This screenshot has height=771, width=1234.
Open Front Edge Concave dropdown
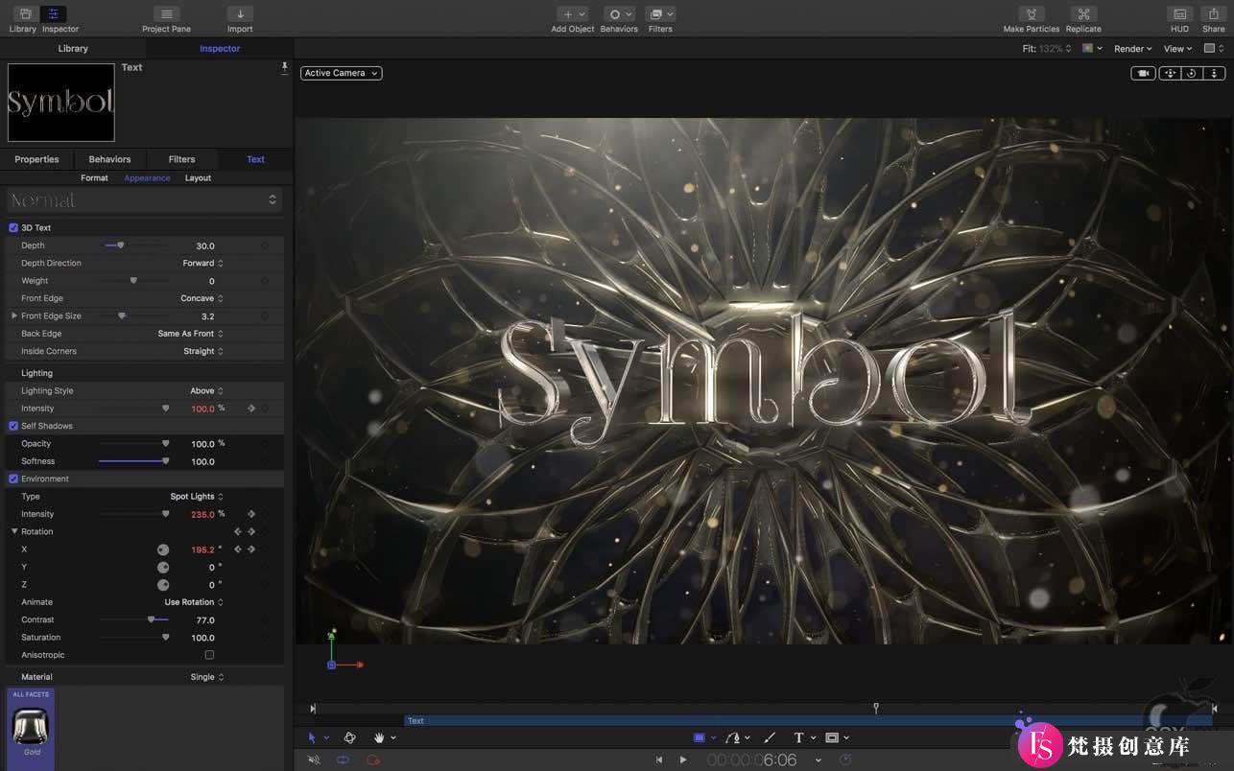coord(202,298)
